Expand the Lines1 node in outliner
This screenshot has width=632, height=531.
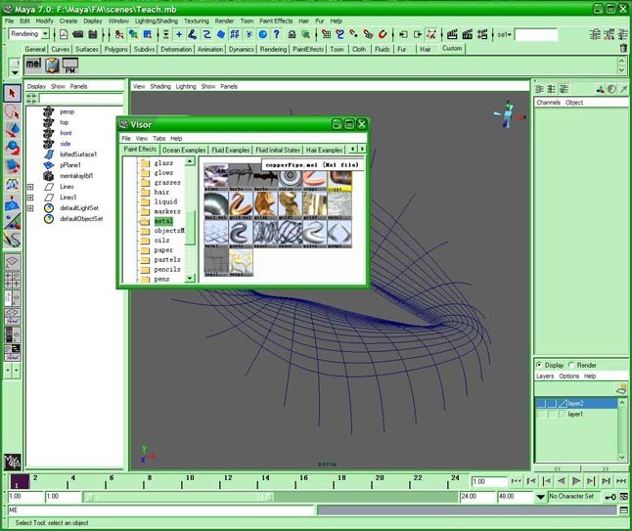30,197
